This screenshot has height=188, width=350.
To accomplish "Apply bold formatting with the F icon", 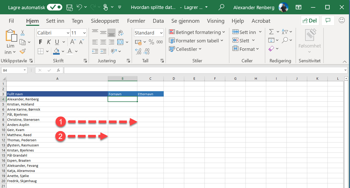I will click(x=40, y=42).
